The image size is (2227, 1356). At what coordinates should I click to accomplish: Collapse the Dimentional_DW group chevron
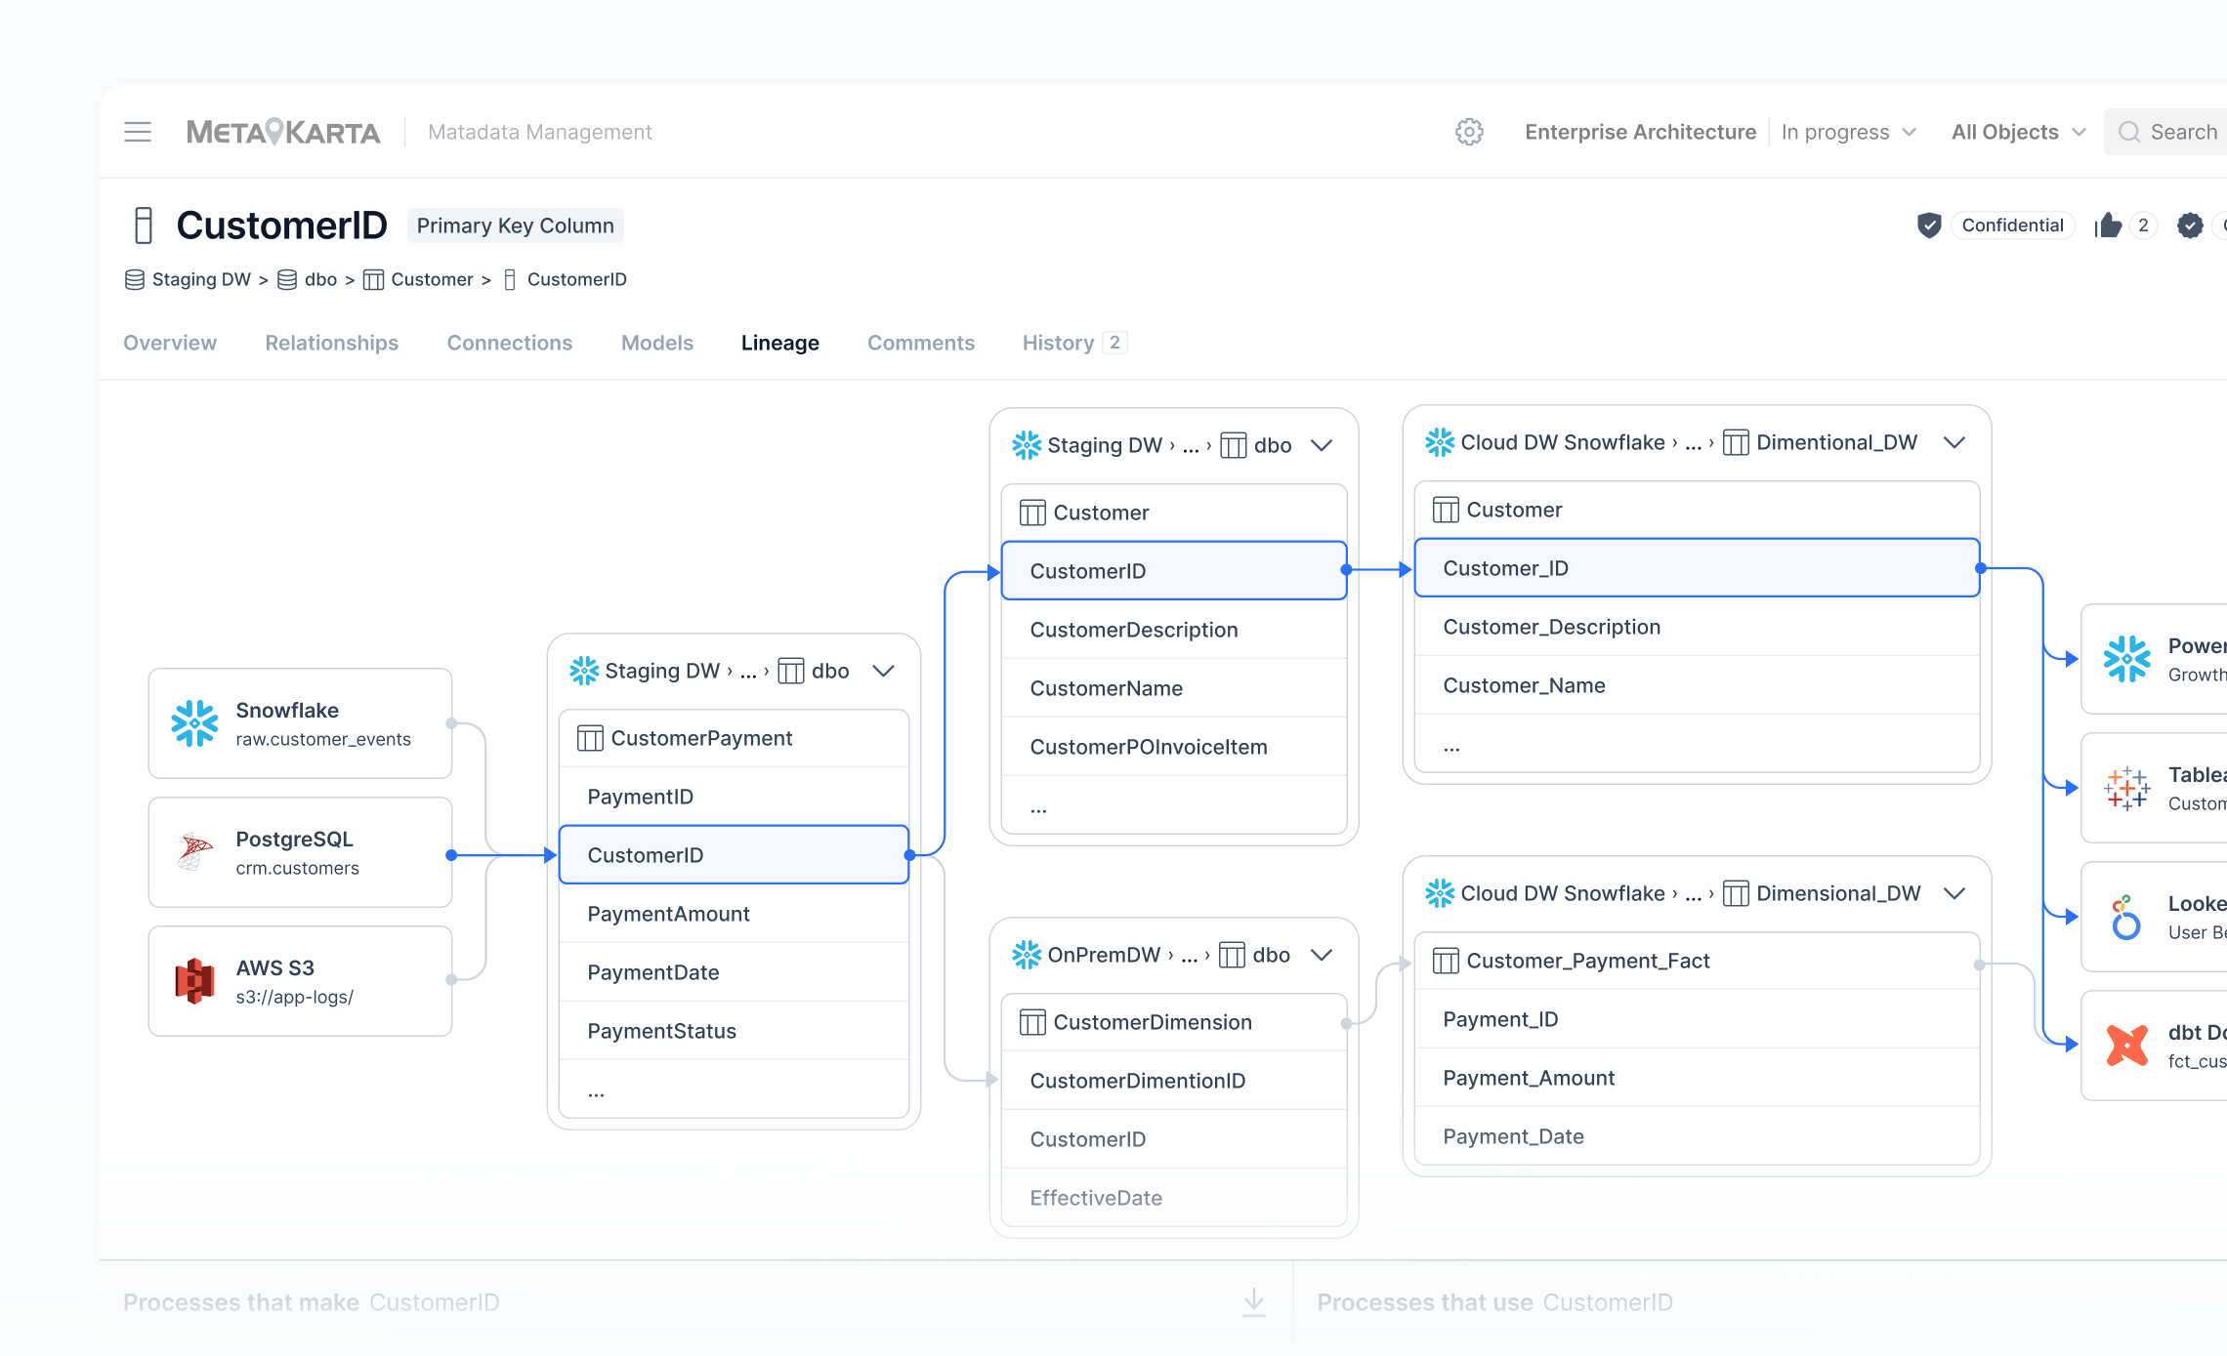[x=1954, y=442]
